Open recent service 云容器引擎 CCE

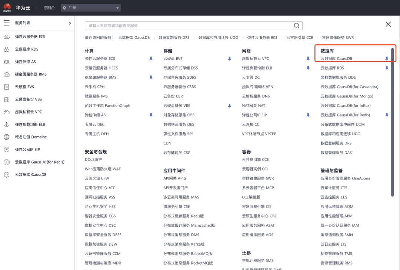coord(300,38)
